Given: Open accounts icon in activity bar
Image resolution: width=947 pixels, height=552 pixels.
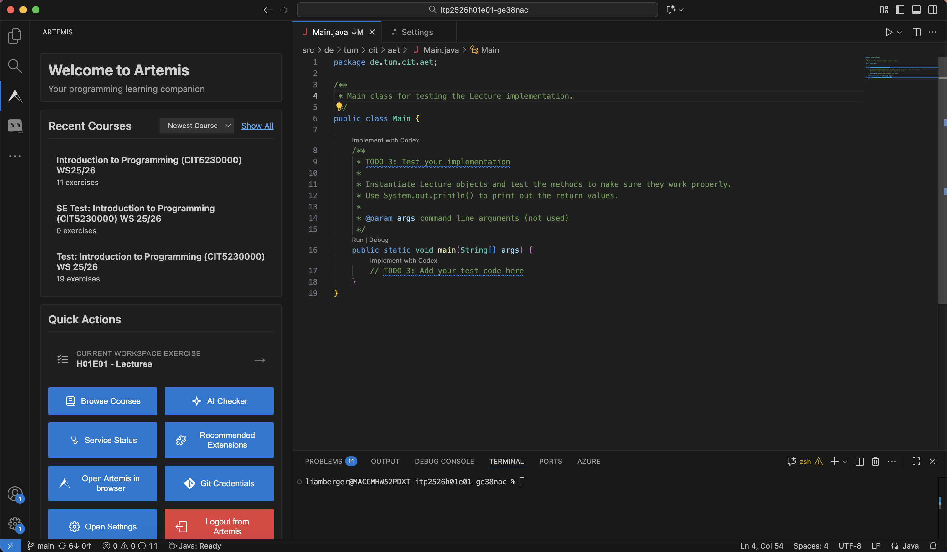Looking at the screenshot, I should (x=15, y=494).
